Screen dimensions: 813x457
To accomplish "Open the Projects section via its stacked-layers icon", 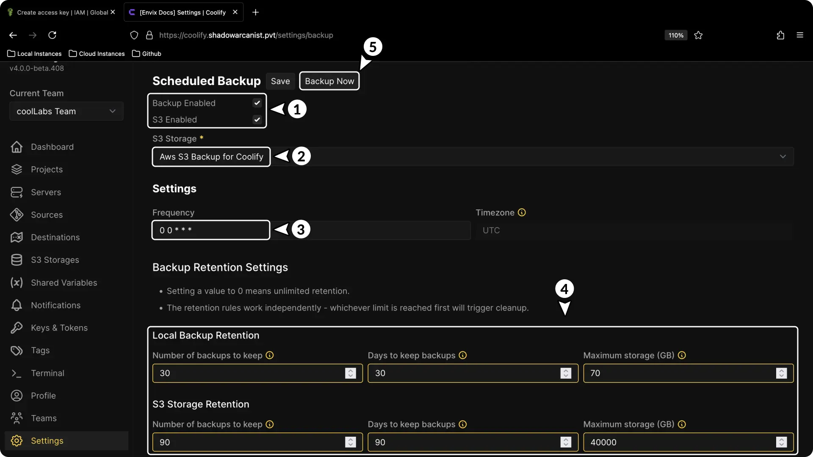I will click(16, 169).
